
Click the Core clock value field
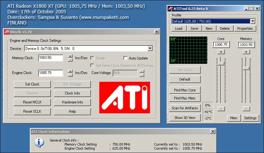pos(221,45)
